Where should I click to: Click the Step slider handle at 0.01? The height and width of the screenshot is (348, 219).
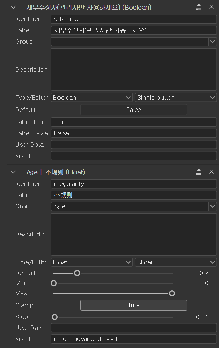pyautogui.click(x=55, y=317)
